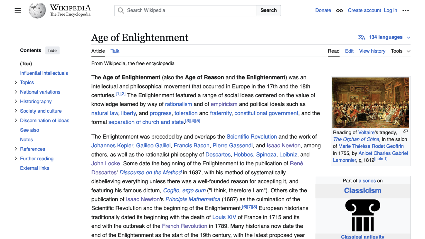Open the Pierre Gassendi link
The width and height of the screenshot is (425, 239).
click(233, 146)
